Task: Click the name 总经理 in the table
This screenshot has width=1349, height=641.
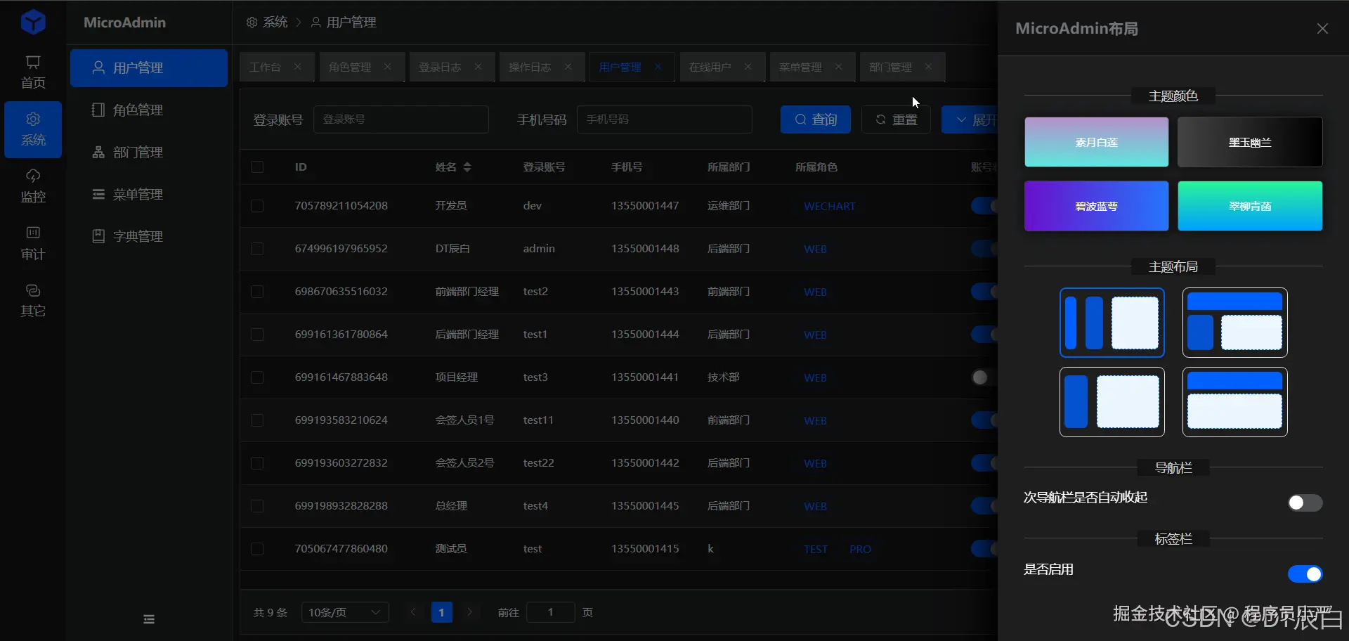Action: [451, 506]
